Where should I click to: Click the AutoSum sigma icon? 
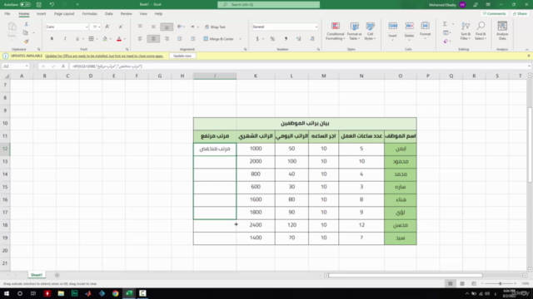445,24
